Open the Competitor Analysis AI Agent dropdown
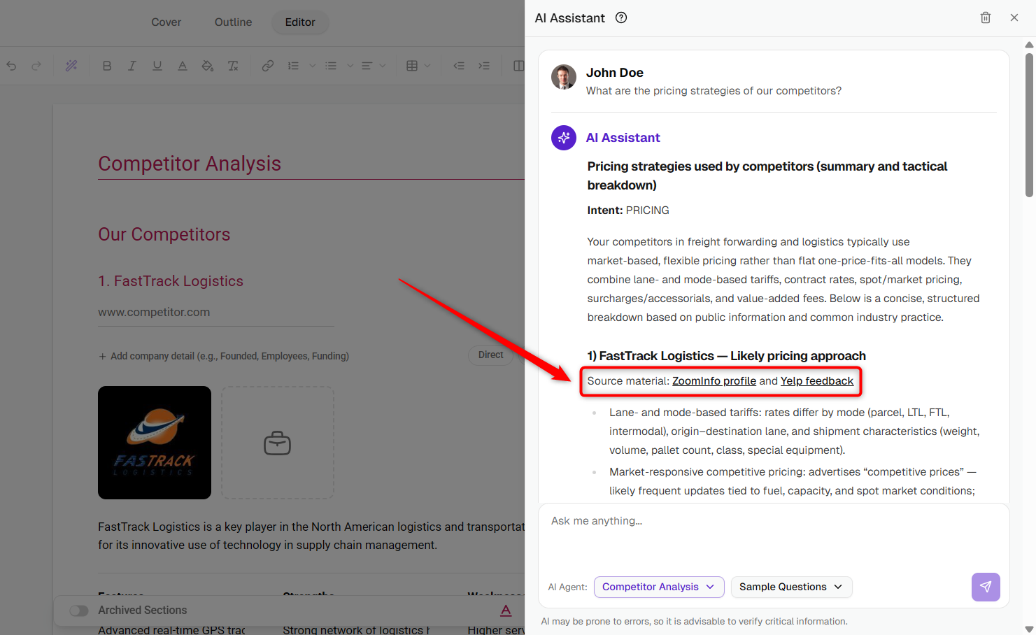The image size is (1036, 635). [659, 587]
